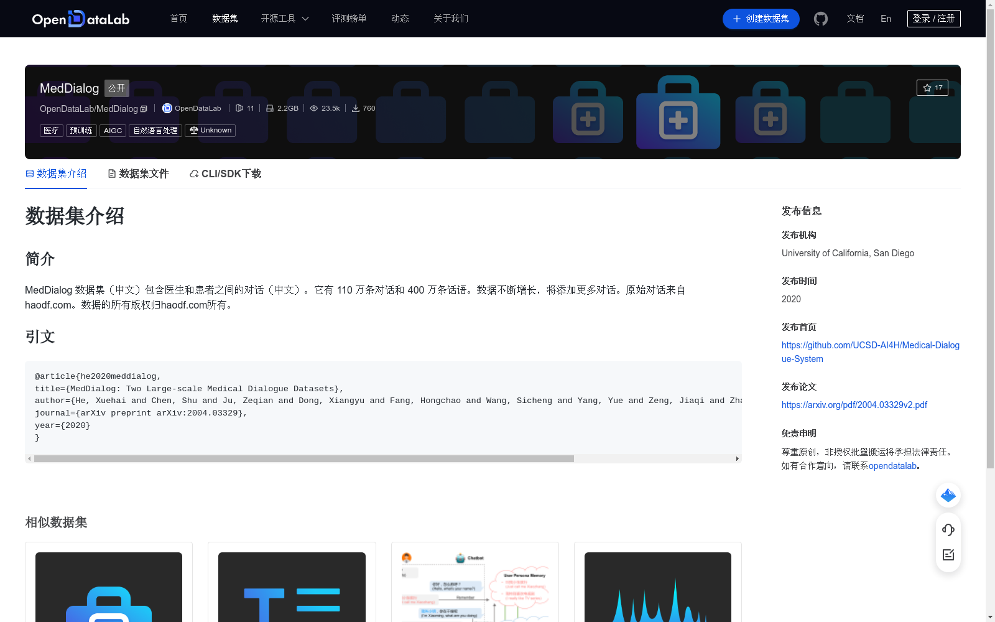Click the database icon on 数据集介绍 tab
This screenshot has height=622, width=995.
[30, 174]
